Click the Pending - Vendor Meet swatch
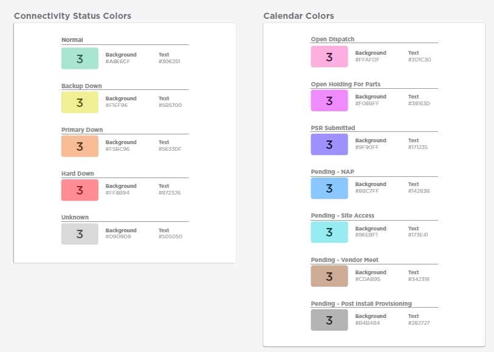 click(329, 276)
